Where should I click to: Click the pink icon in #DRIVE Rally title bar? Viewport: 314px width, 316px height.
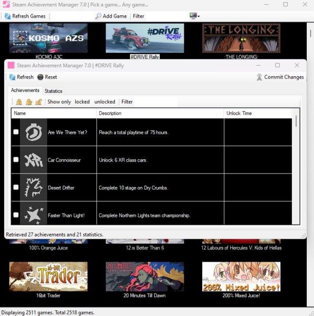[x=11, y=65]
